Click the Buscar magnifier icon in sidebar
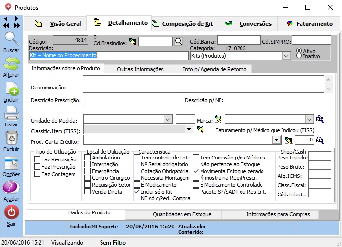 12,39
